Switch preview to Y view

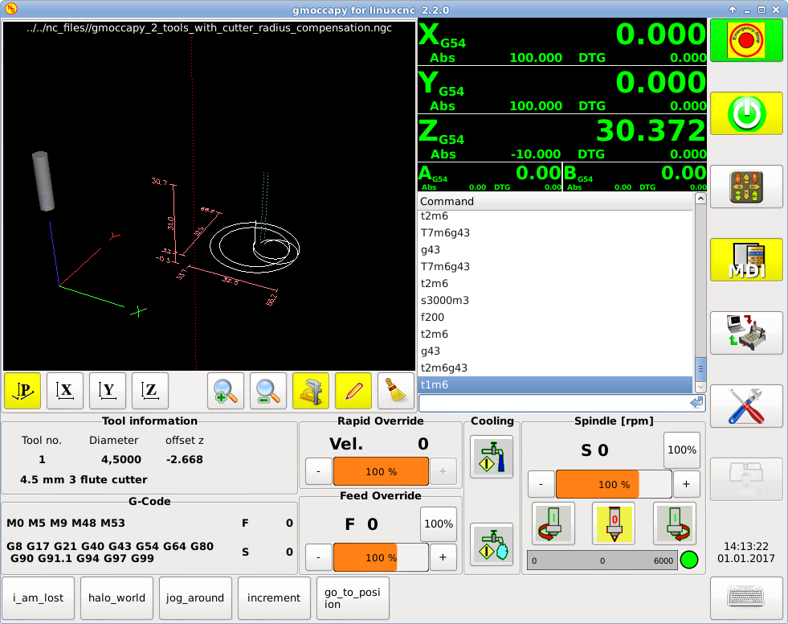coord(108,391)
